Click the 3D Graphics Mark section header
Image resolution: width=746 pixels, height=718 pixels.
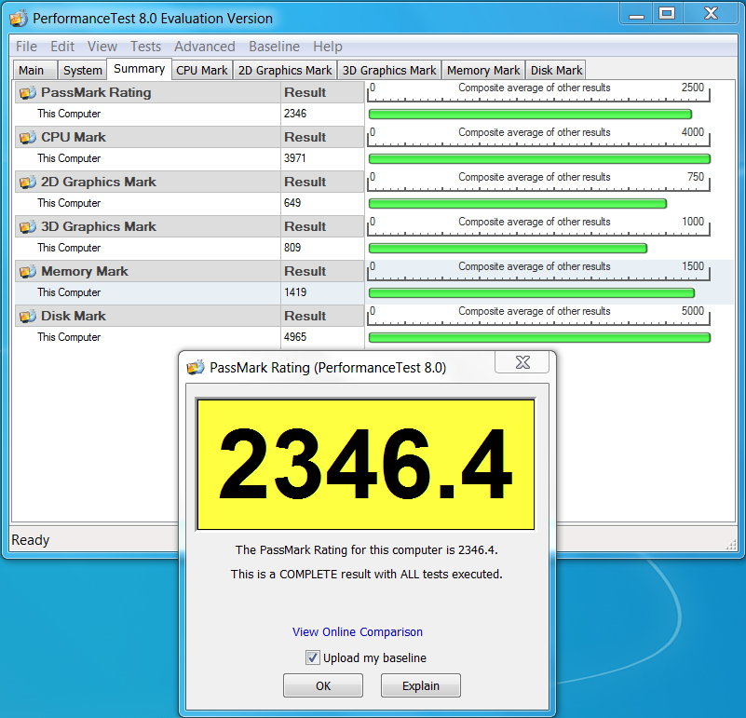[148, 226]
